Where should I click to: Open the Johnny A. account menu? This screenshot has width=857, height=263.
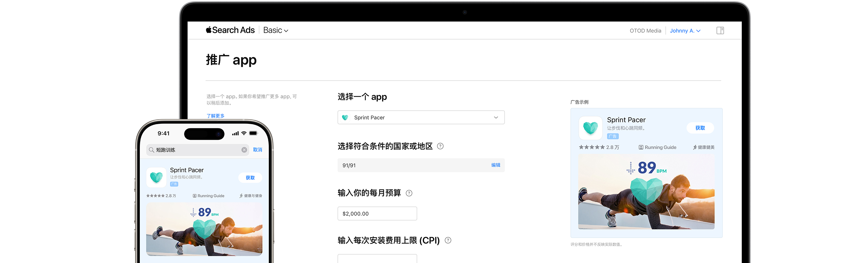(x=685, y=31)
